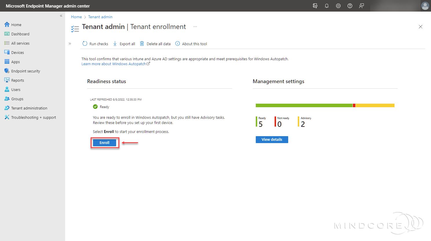Collapse the navigation sidebar with double chevron
The image size is (431, 241).
61,16
